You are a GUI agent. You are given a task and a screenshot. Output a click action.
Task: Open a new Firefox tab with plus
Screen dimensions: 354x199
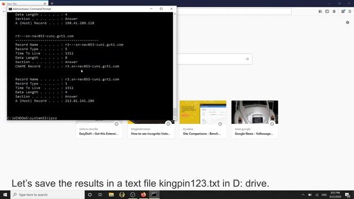pos(52,3)
